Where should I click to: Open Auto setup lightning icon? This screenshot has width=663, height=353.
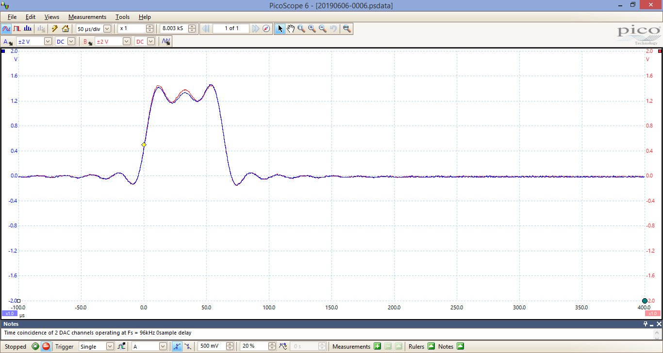tap(55, 29)
